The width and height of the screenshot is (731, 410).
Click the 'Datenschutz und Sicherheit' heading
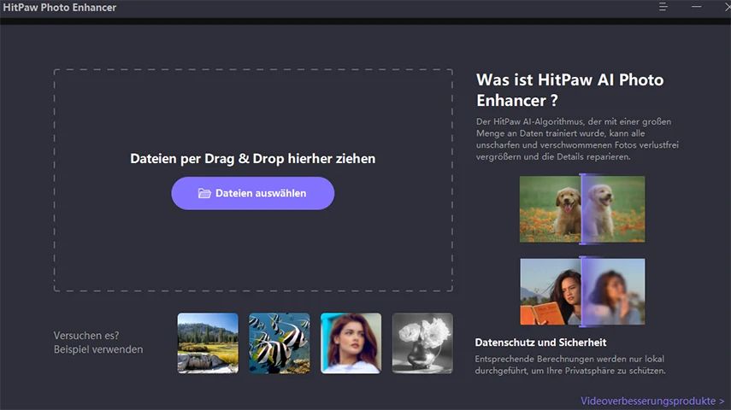pos(541,343)
